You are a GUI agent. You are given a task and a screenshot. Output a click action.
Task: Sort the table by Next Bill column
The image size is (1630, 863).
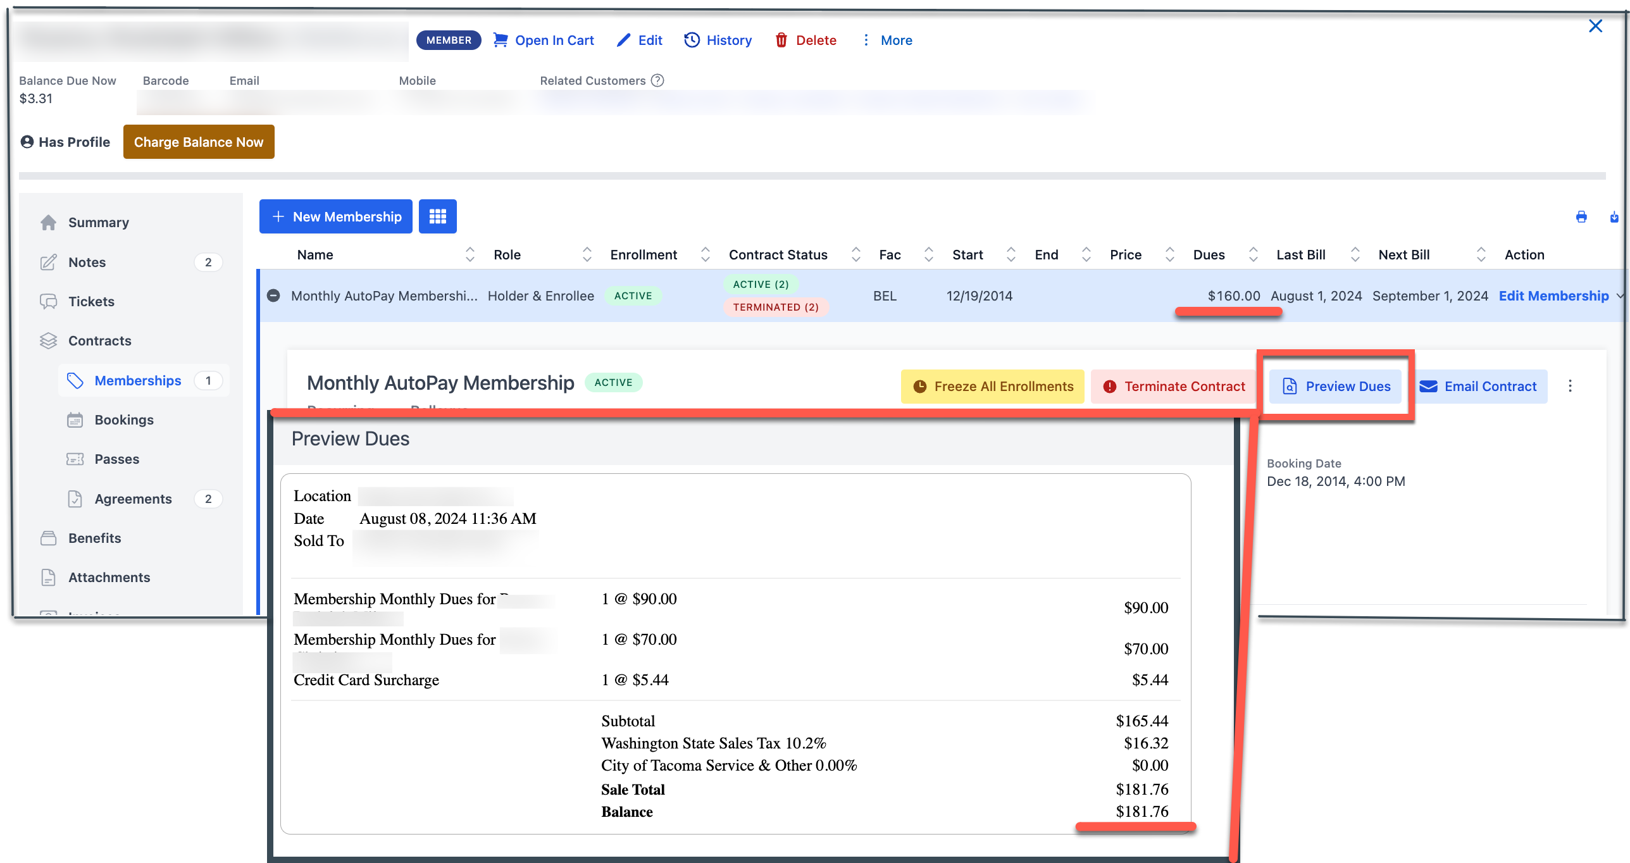(x=1481, y=254)
